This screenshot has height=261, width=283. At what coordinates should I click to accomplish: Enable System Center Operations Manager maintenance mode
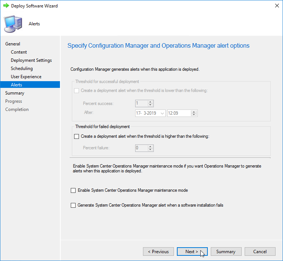tap(73, 190)
